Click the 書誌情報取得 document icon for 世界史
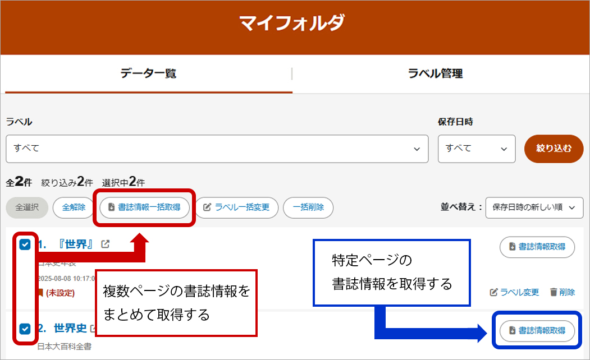 pos(513,331)
